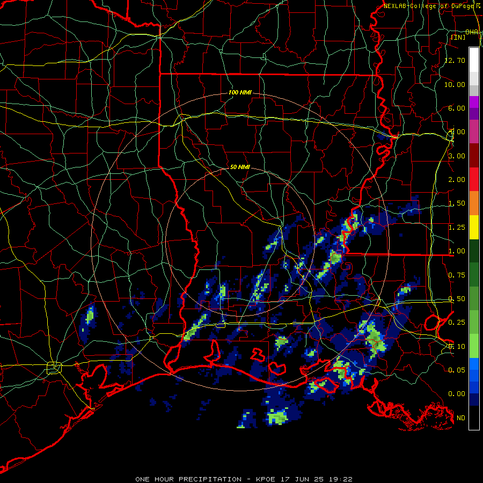Click the 1.00 legend value
The image size is (483, 483).
[457, 251]
